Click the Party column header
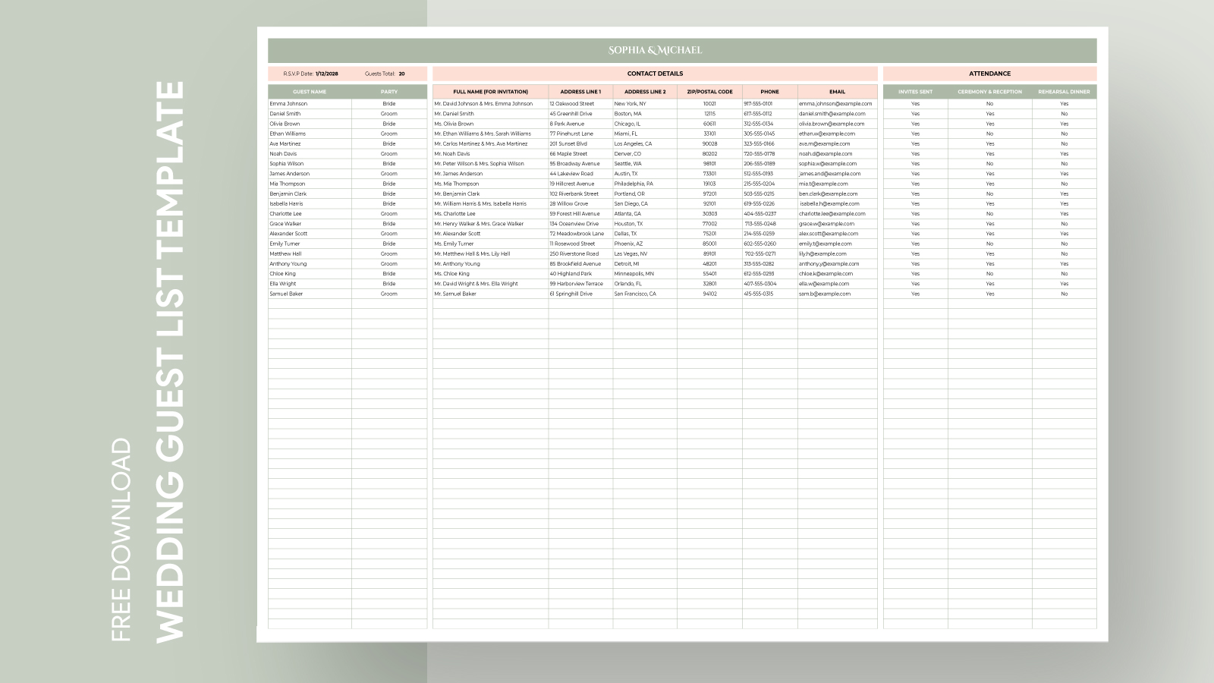The width and height of the screenshot is (1214, 683). coord(389,92)
